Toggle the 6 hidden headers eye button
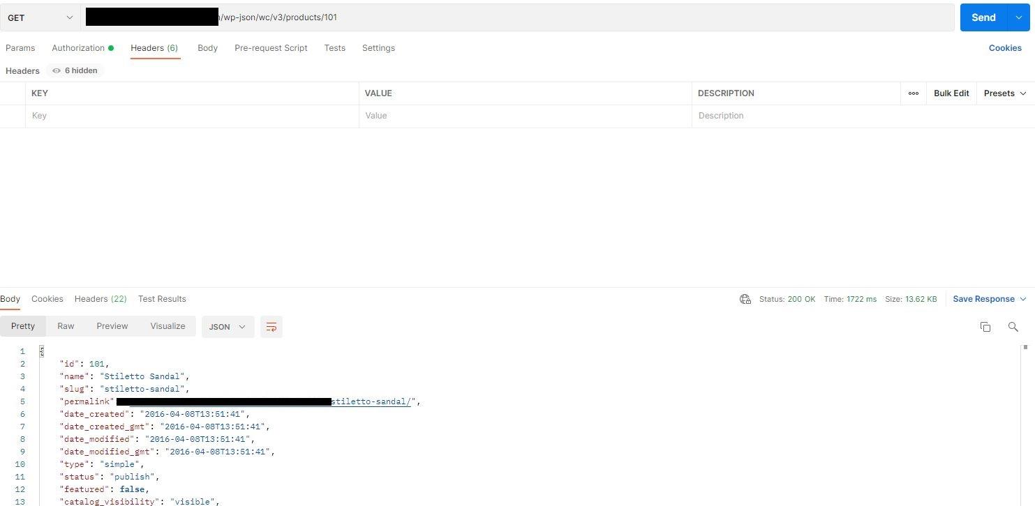The width and height of the screenshot is (1035, 506). click(x=75, y=70)
